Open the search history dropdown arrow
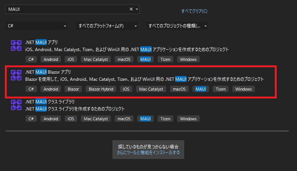This screenshot has height=171, width=297. tap(137, 9)
